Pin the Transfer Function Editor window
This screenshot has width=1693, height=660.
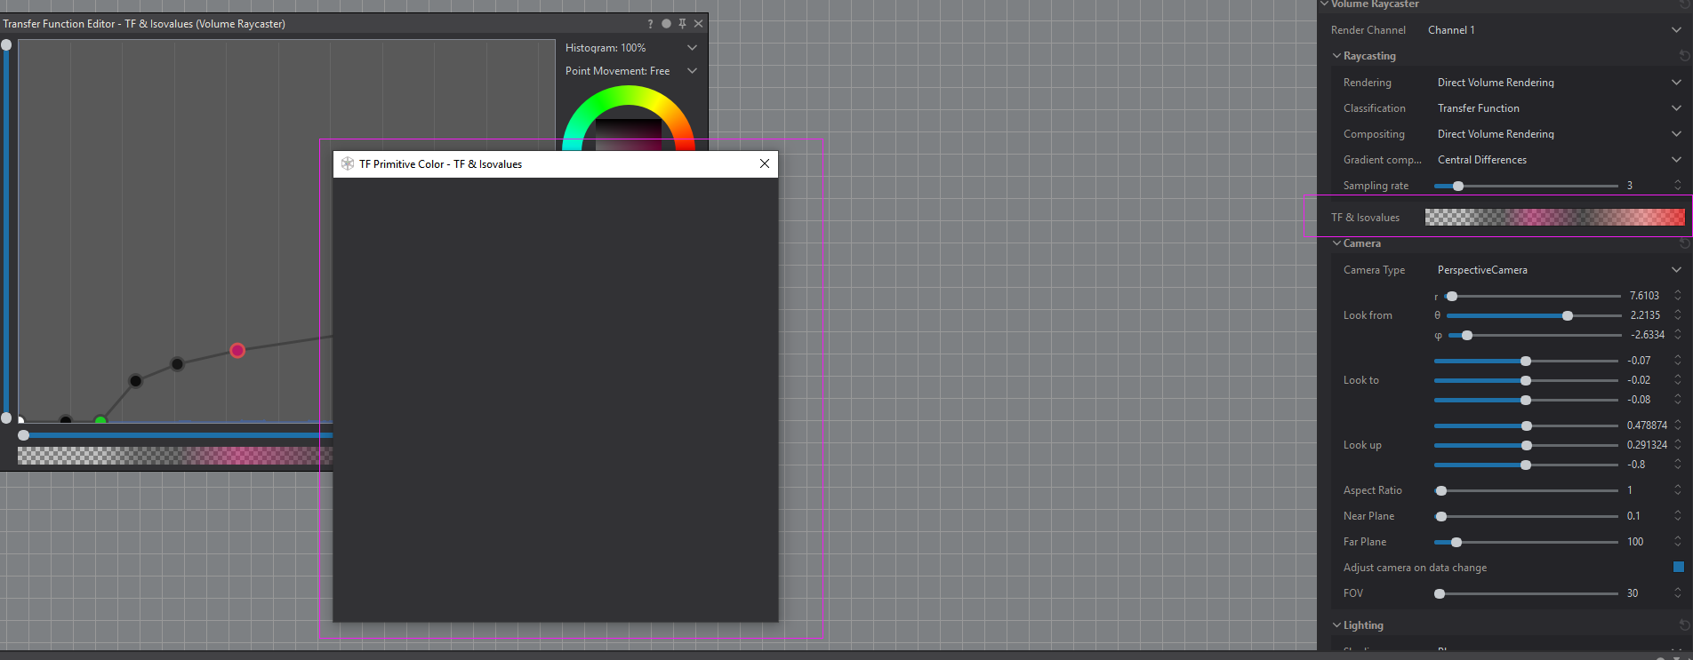click(x=682, y=24)
